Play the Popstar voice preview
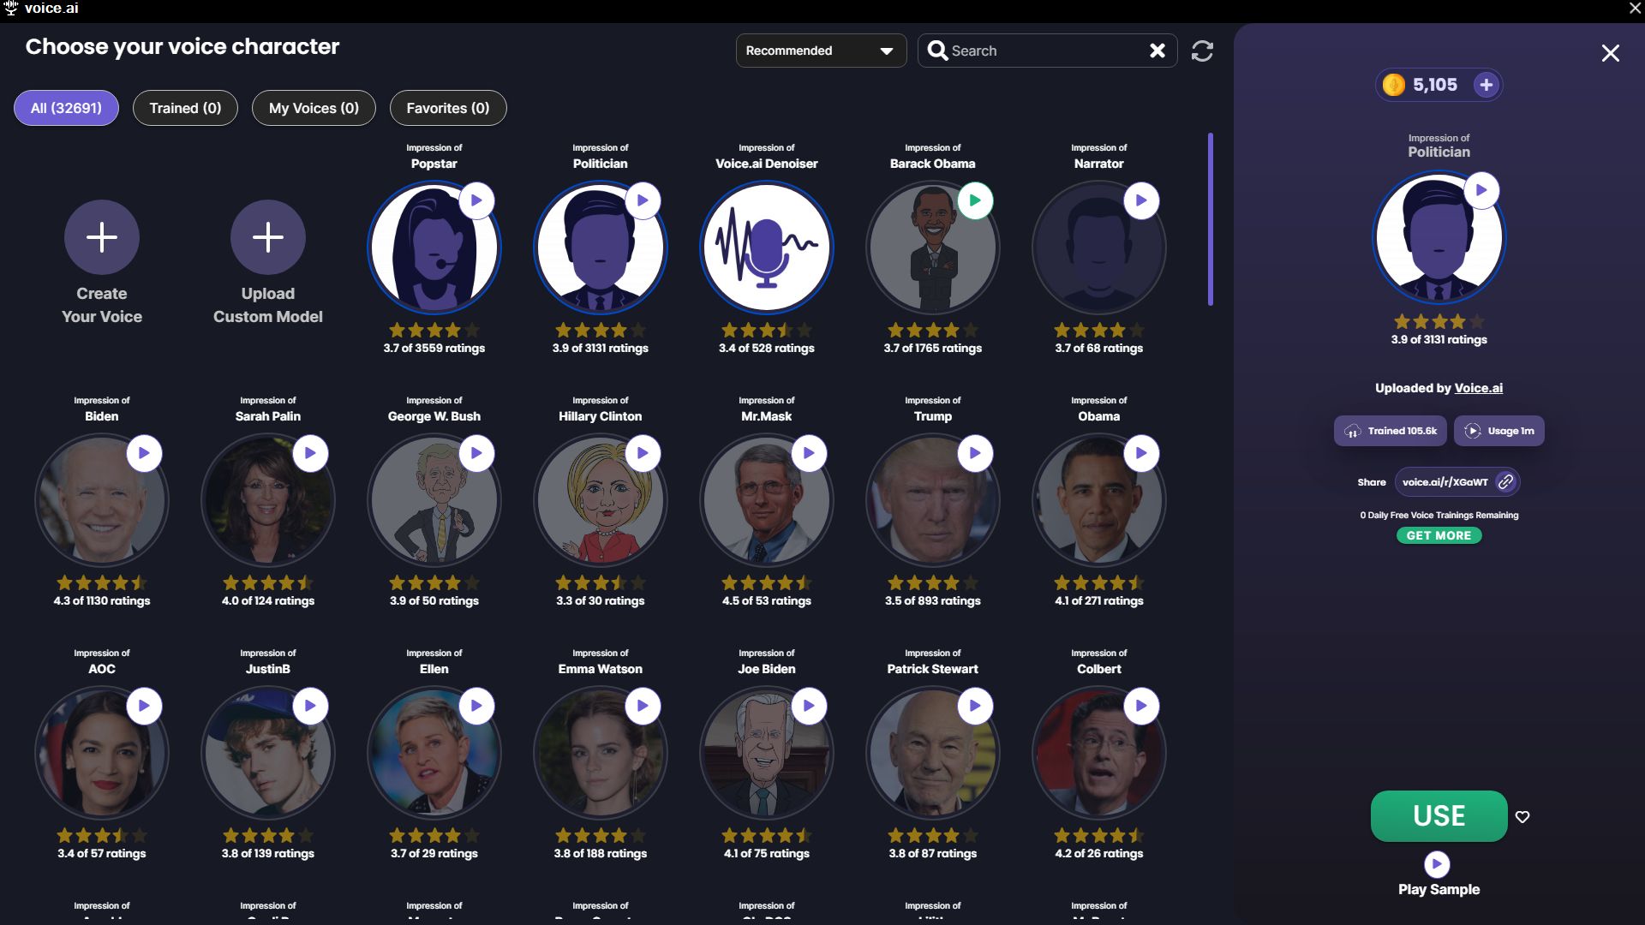1645x925 pixels. pos(476,200)
